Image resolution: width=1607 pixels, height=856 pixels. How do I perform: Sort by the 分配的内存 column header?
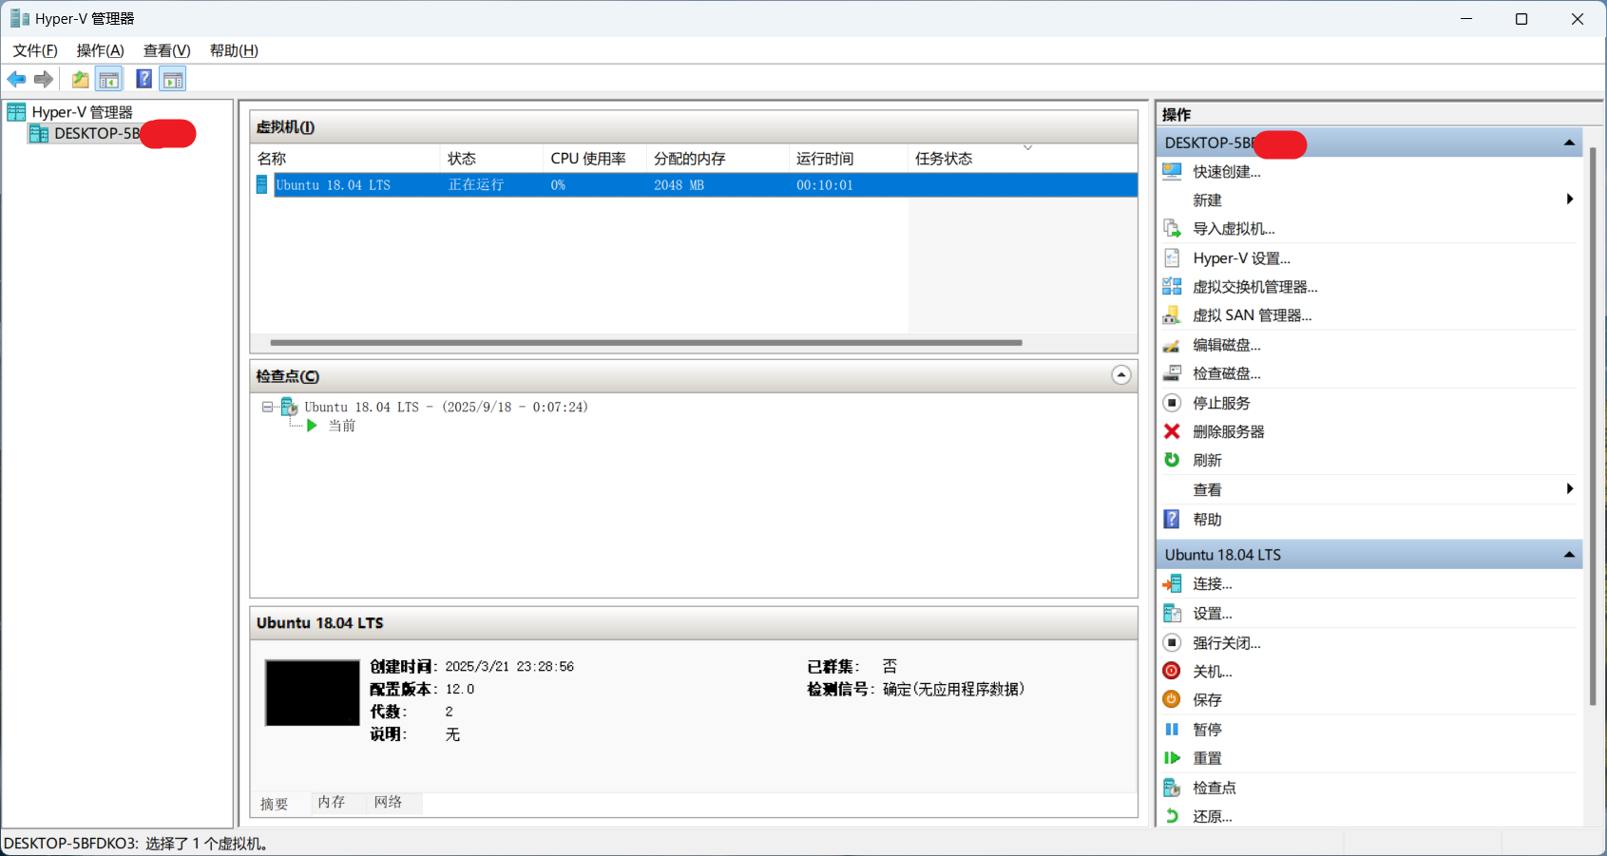(x=718, y=159)
